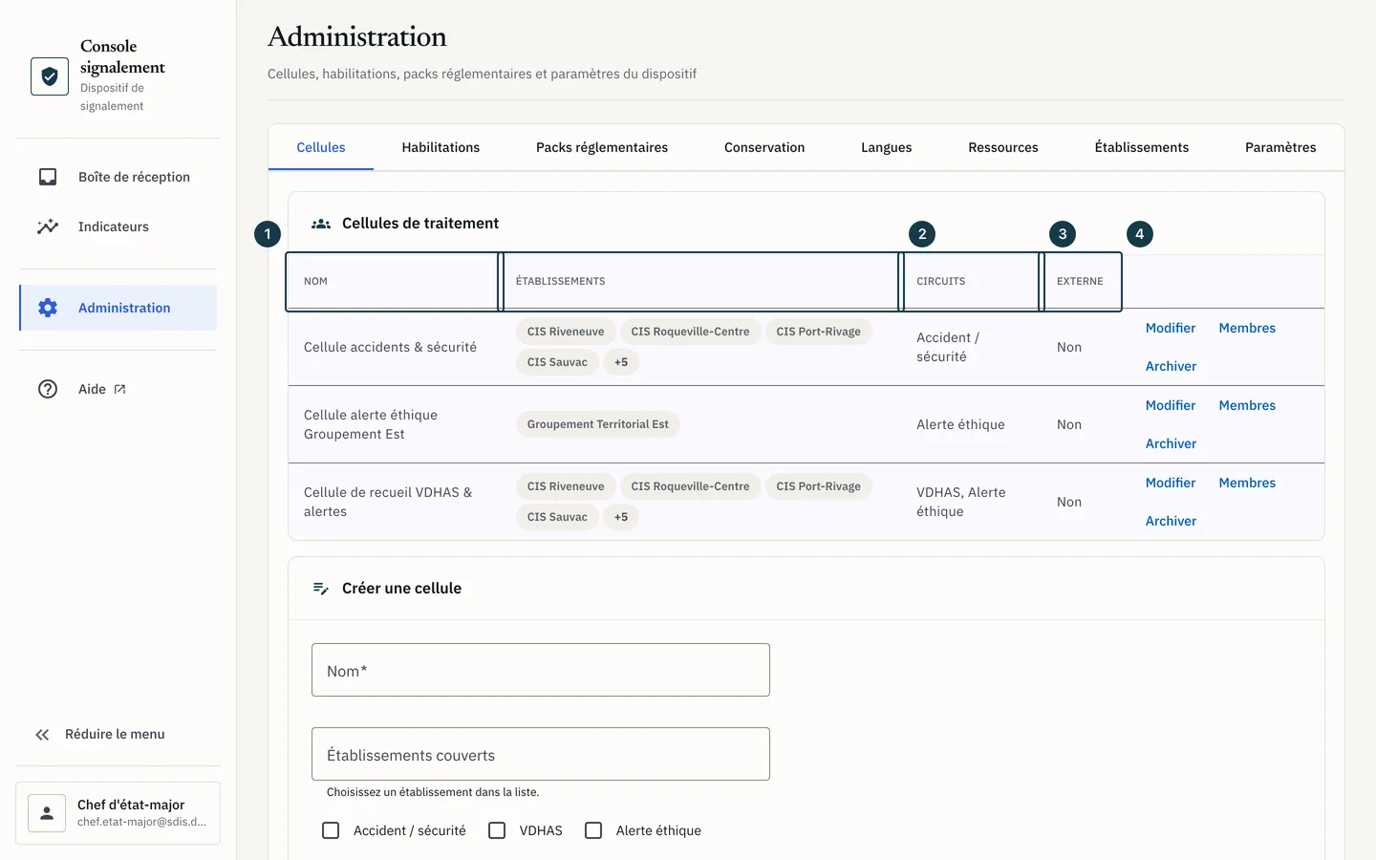Viewport: 1376px width, 860px height.
Task: Open the Ressources tab
Action: [1003, 147]
